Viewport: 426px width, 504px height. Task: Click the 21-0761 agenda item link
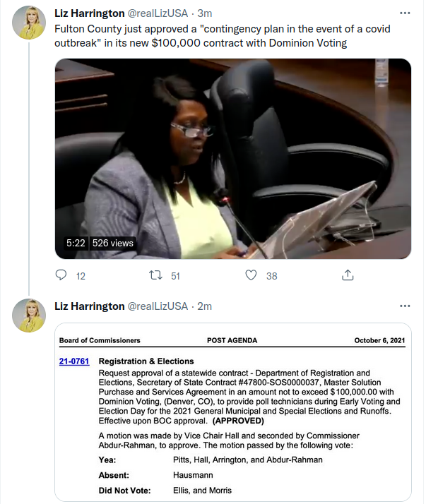(x=74, y=361)
